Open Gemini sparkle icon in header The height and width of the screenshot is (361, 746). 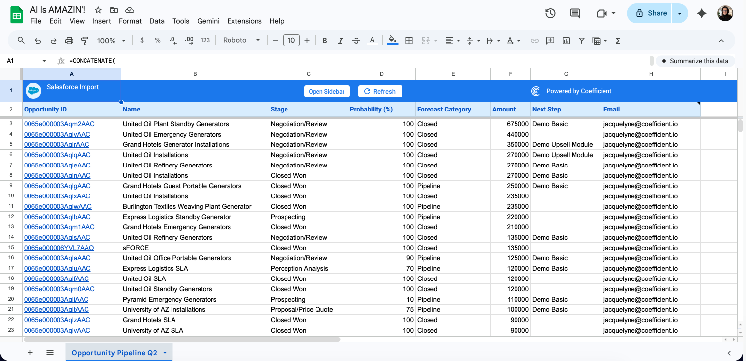click(702, 13)
